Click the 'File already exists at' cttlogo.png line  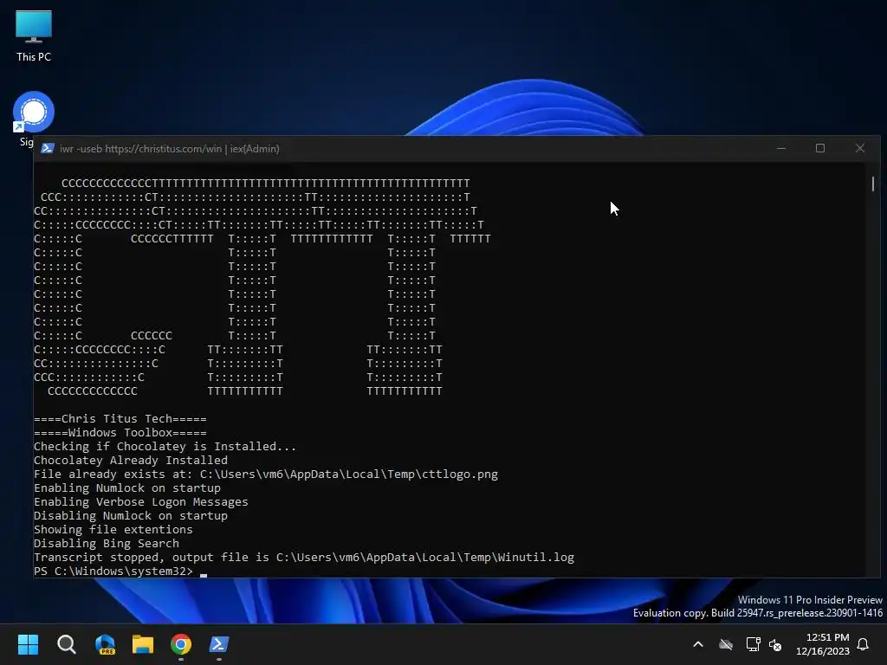pyautogui.click(x=266, y=475)
